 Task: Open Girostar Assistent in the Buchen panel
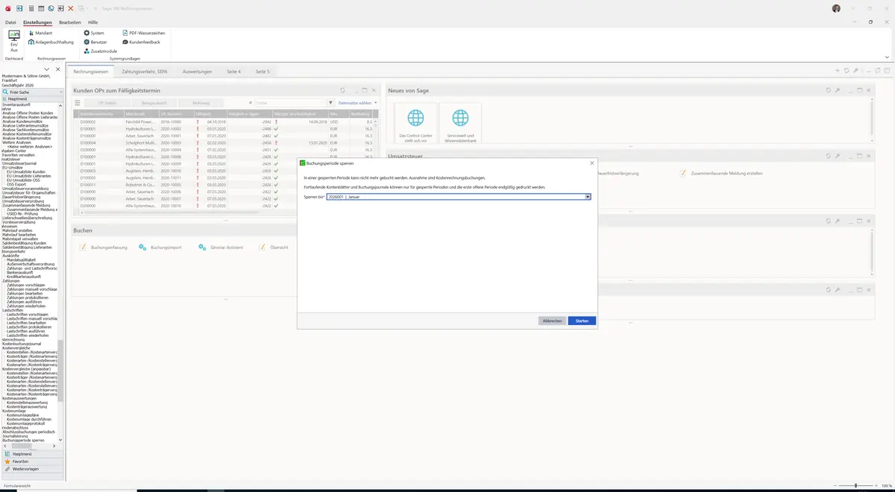[222, 247]
